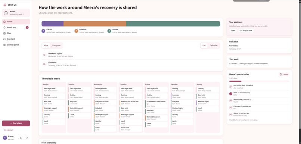Click the About info icon
Image resolution: width=301 pixels, height=144 pixels.
tap(5, 130)
